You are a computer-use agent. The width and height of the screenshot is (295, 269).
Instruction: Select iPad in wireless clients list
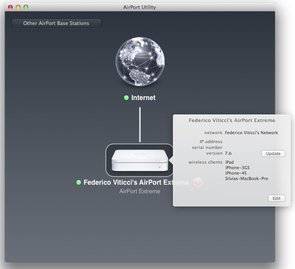tap(229, 162)
